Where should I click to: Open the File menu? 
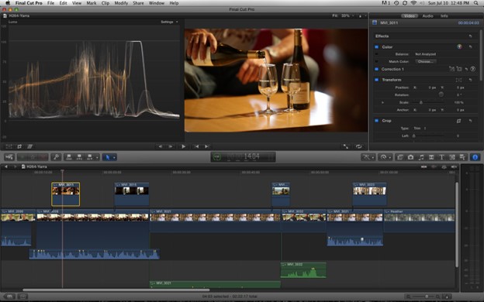click(50, 3)
